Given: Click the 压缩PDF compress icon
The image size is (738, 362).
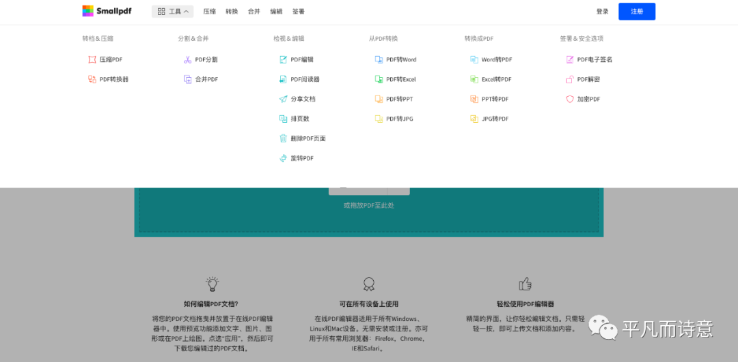Looking at the screenshot, I should [92, 60].
